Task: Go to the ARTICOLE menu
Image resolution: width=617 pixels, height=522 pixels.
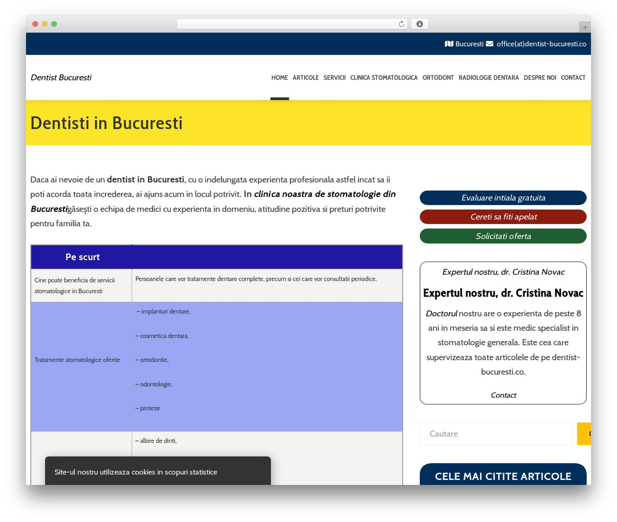Action: [306, 78]
